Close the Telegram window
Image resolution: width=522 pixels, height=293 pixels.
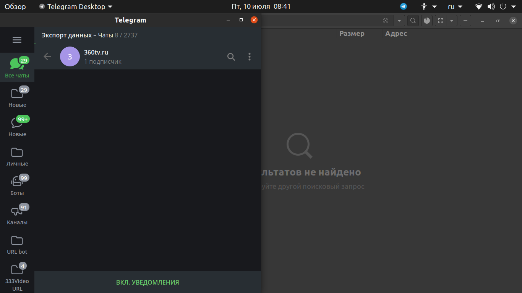tap(254, 20)
